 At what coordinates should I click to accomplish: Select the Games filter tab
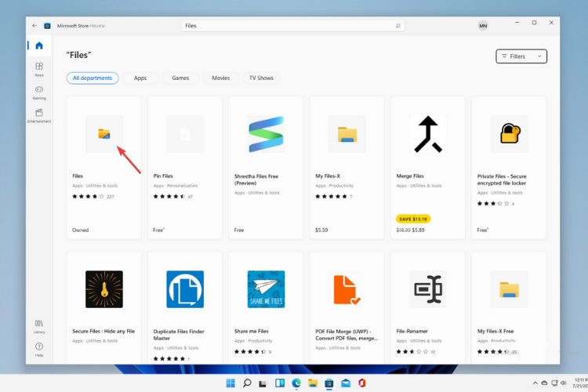(x=180, y=78)
